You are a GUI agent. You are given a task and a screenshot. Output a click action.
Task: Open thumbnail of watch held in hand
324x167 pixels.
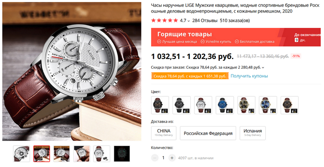point(82,154)
